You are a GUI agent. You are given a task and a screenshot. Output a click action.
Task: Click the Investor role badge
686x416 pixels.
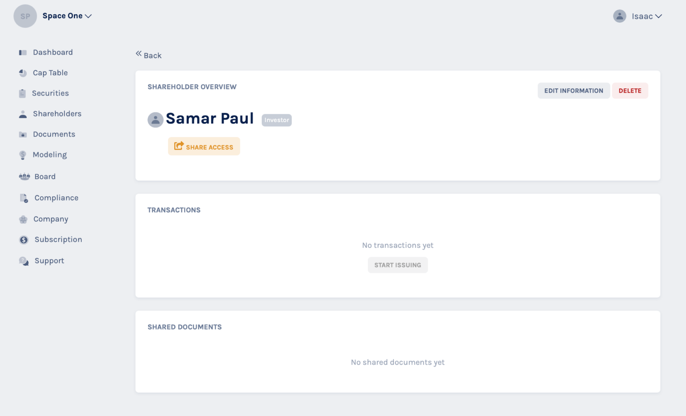coord(276,120)
